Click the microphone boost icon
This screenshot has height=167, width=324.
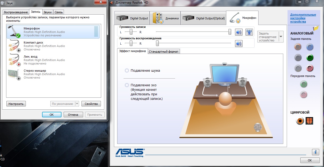click(249, 32)
